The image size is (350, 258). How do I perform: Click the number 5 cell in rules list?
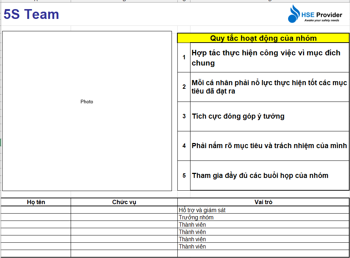click(184, 175)
